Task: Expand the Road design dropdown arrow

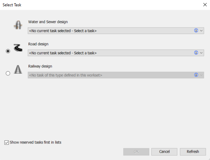Action: pos(201,53)
